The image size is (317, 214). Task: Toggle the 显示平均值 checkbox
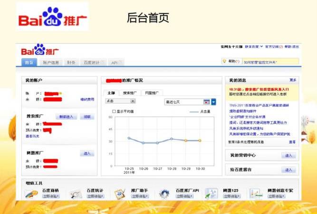[x=114, y=111]
